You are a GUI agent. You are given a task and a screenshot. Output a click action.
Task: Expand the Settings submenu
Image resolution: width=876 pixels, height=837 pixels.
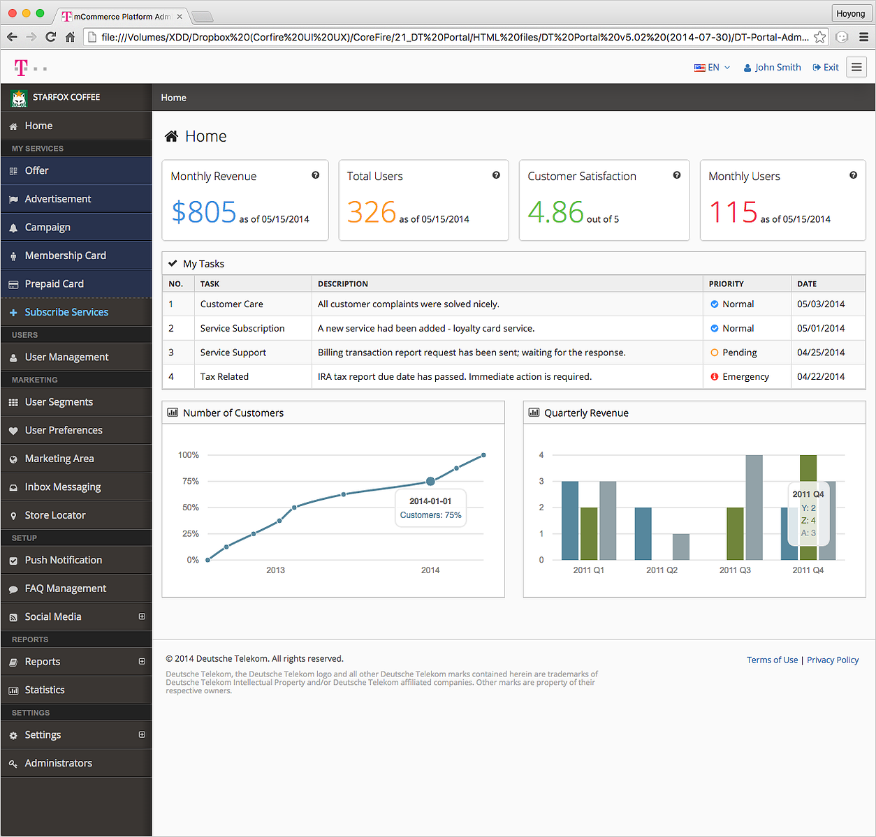point(142,734)
